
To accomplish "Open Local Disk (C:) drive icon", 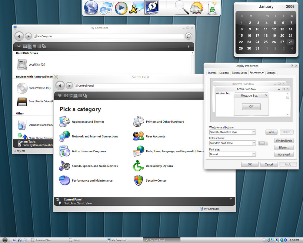I will pyautogui.click(x=22, y=64).
